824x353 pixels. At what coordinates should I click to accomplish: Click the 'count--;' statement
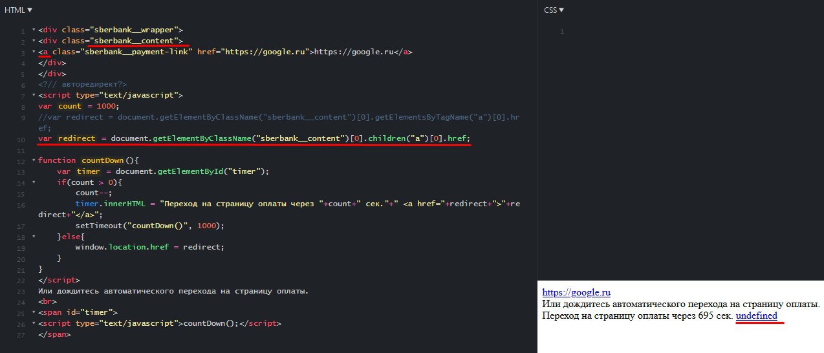(x=94, y=193)
